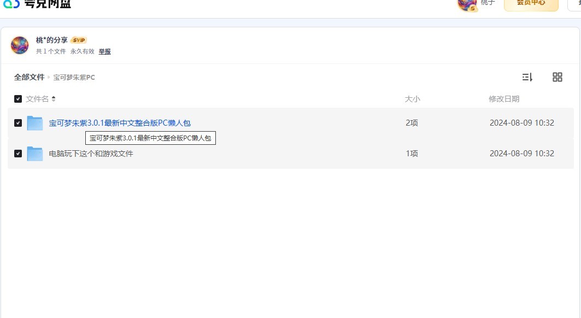The width and height of the screenshot is (581, 318).
Task: Toggle the select-all checkbox beside 文件名
Action: tap(18, 99)
